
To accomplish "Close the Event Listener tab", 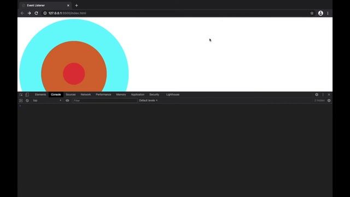I will [x=68, y=5].
